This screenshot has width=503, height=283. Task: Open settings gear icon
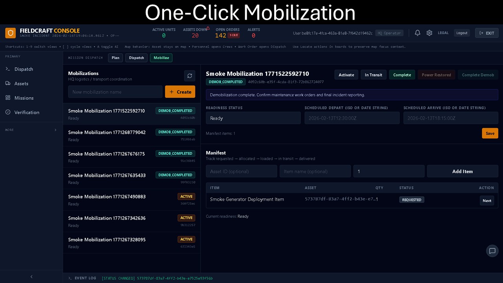[x=430, y=33]
